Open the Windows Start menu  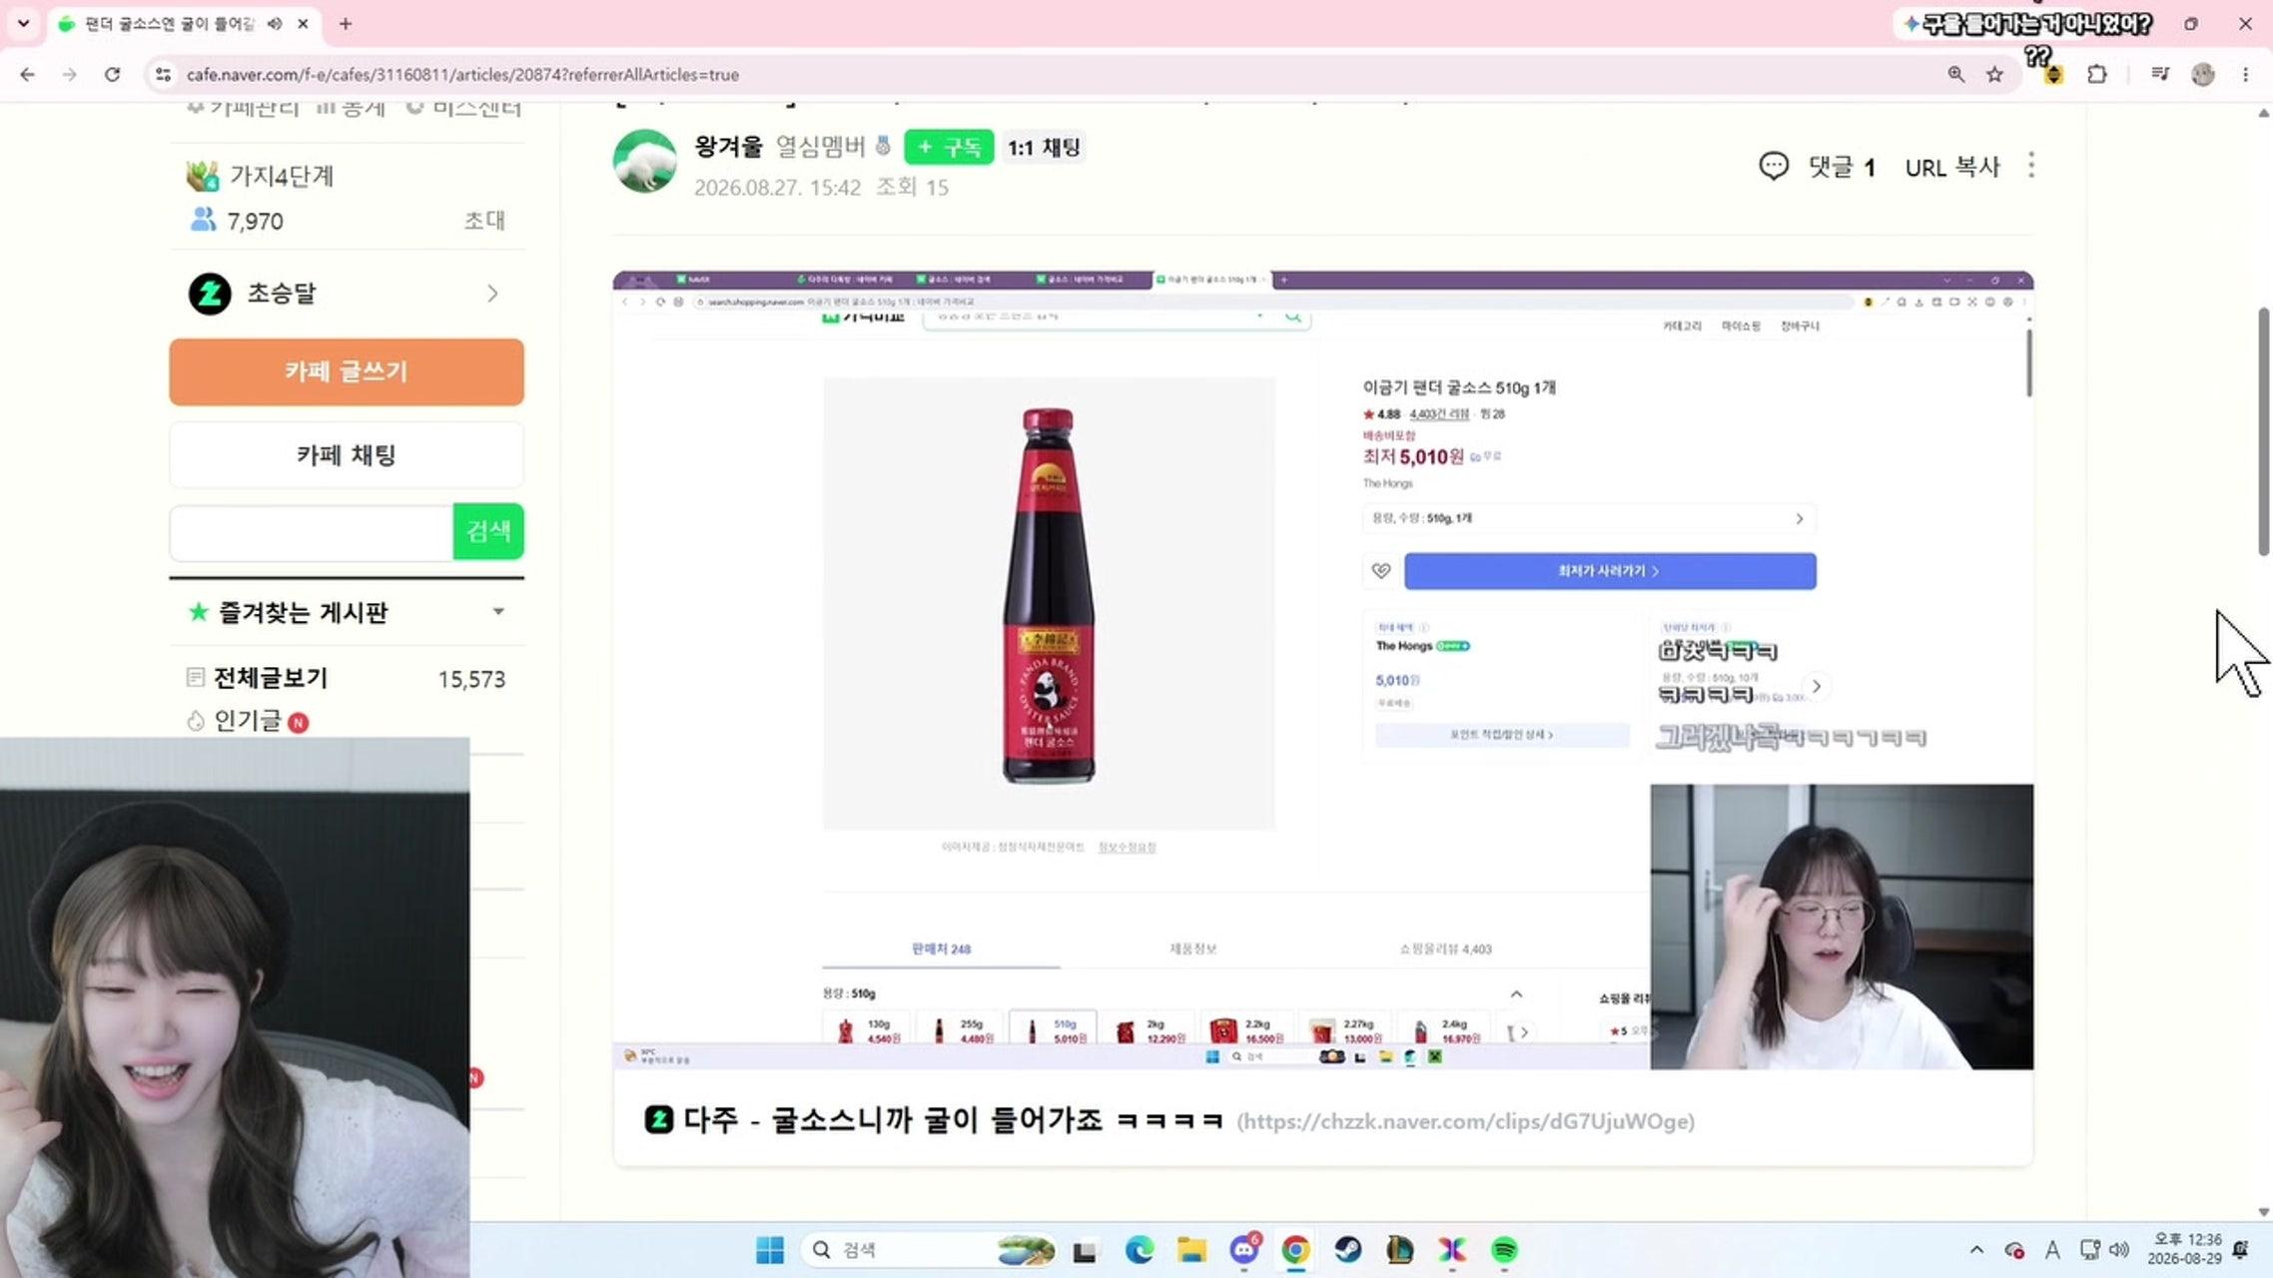[770, 1250]
